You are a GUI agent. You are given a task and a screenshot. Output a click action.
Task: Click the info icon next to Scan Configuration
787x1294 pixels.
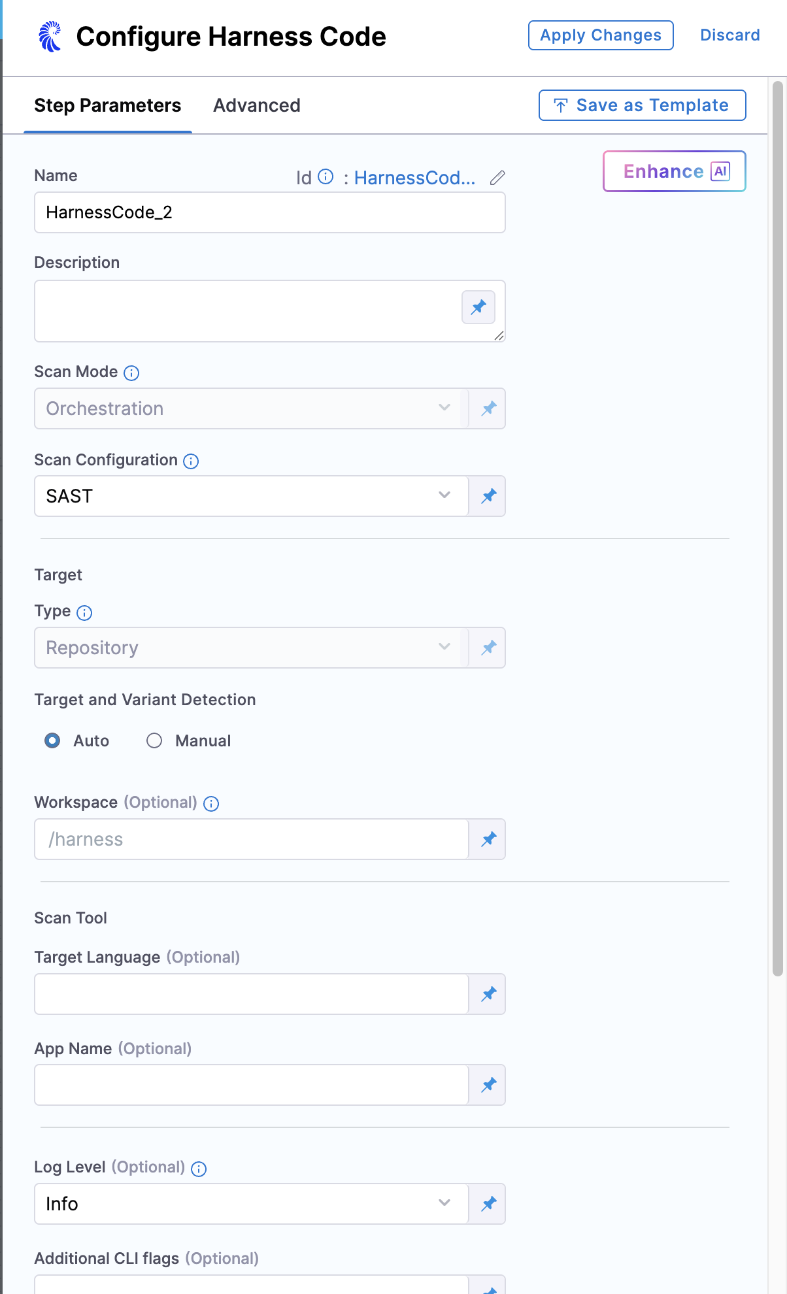[191, 461]
